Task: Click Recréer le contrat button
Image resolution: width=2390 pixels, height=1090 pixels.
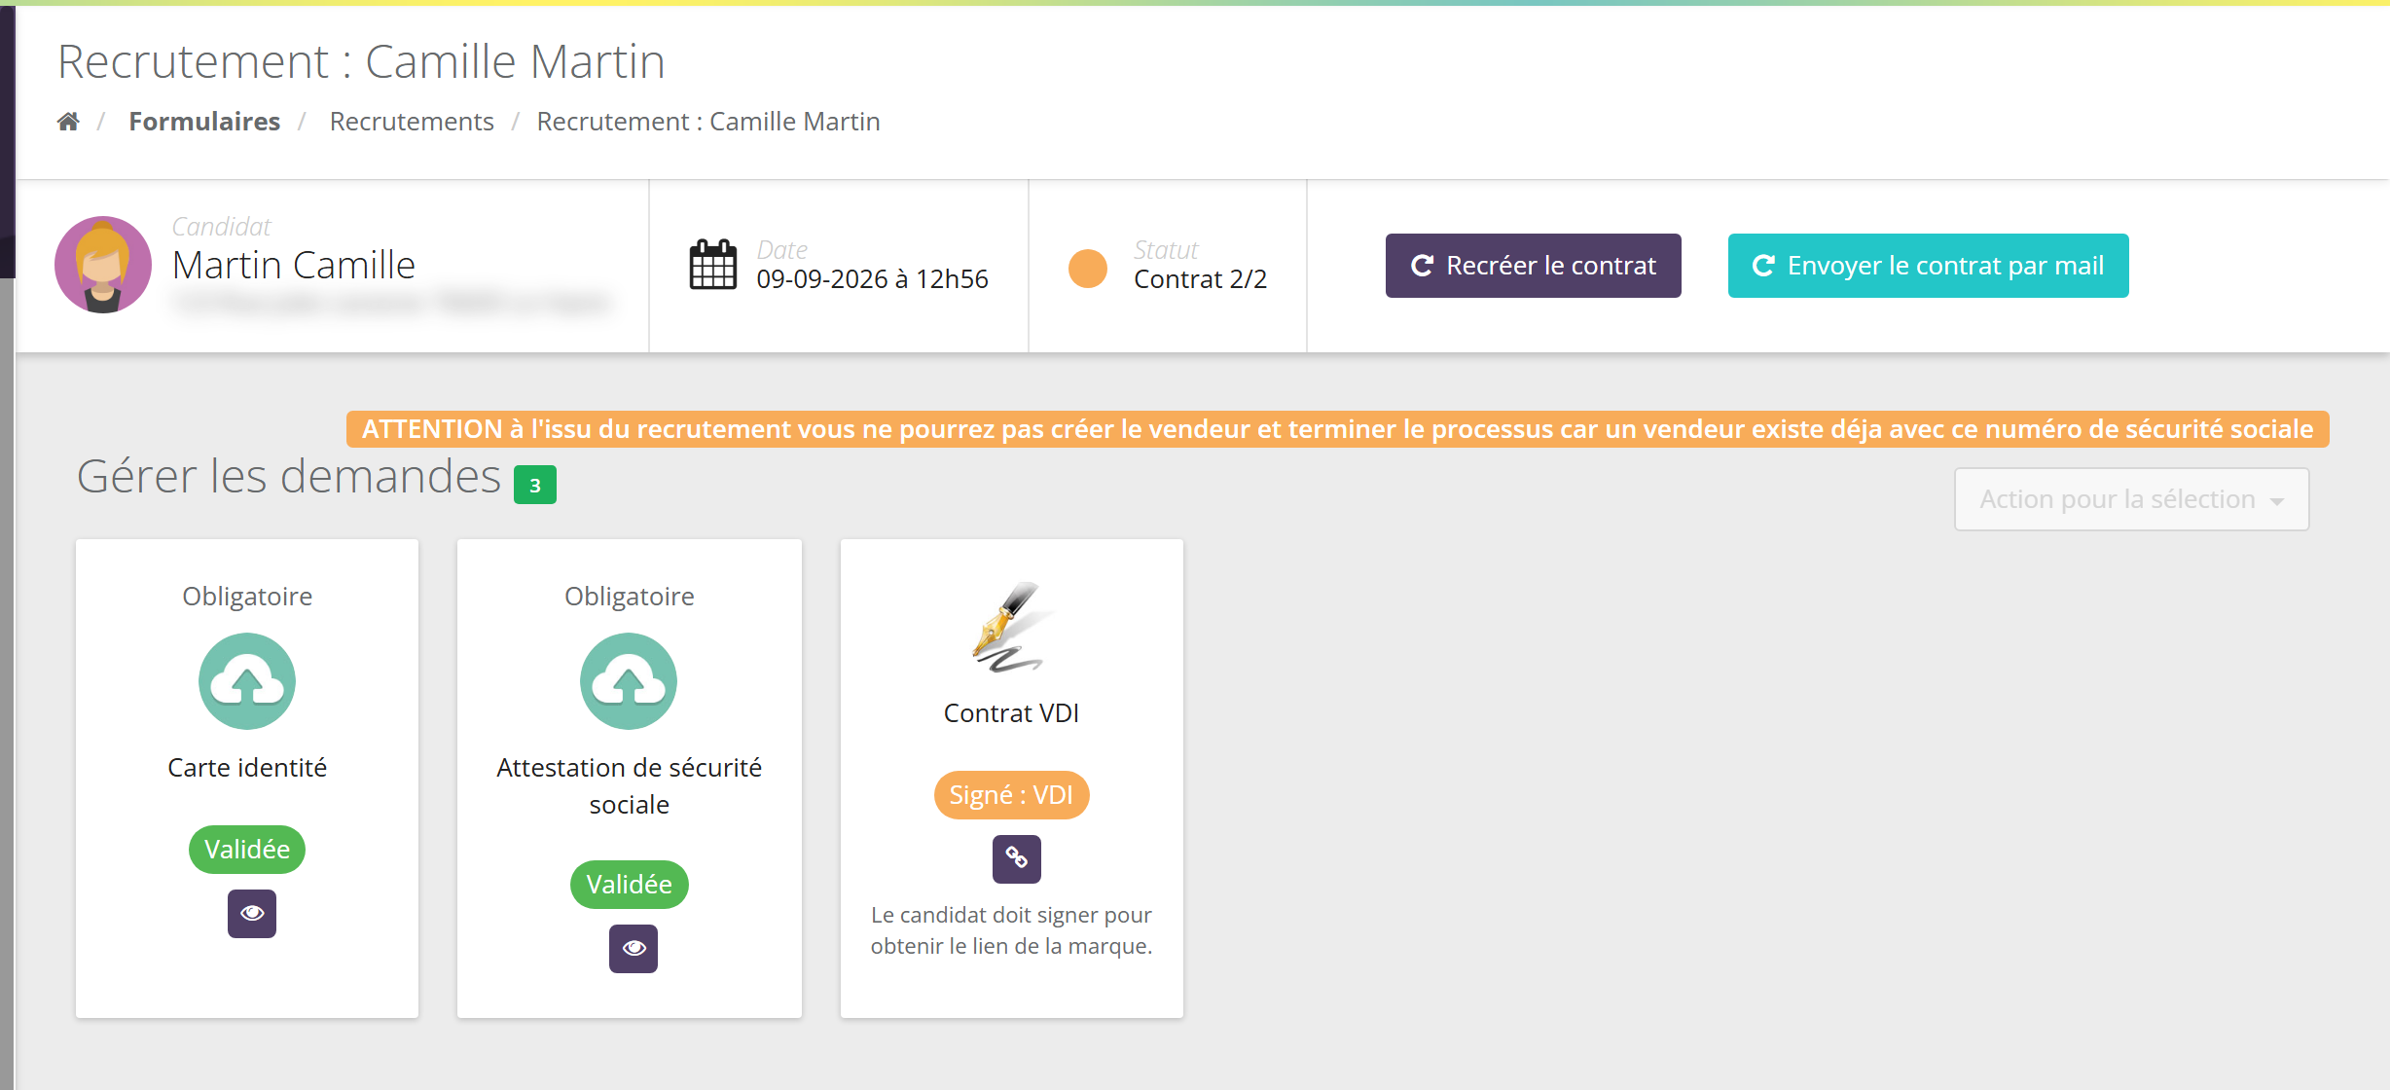Action: (x=1534, y=266)
